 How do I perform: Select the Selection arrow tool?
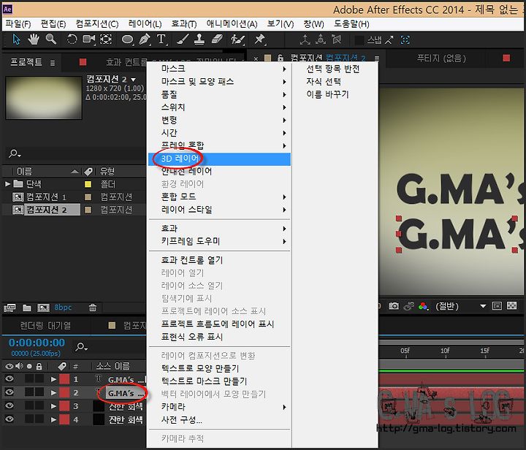(16, 39)
